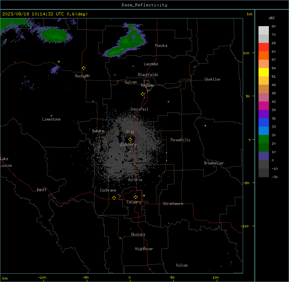This screenshot has width=289, height=282.
Task: Click the Didsbury label
Action: point(128,144)
